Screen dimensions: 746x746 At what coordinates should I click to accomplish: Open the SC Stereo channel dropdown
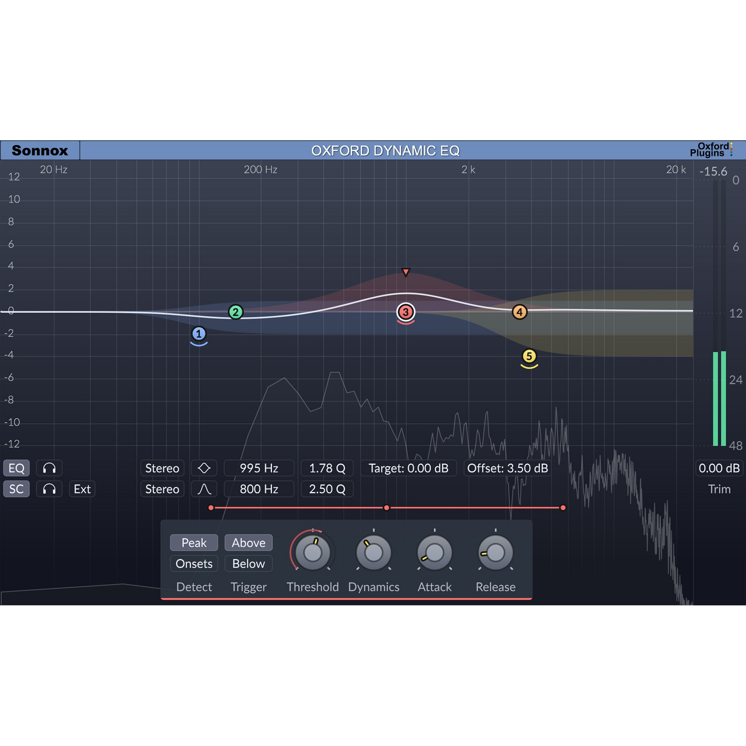(x=162, y=489)
